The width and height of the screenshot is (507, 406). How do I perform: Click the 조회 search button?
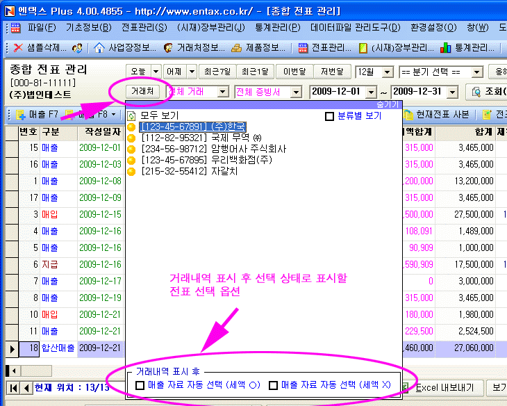487,92
